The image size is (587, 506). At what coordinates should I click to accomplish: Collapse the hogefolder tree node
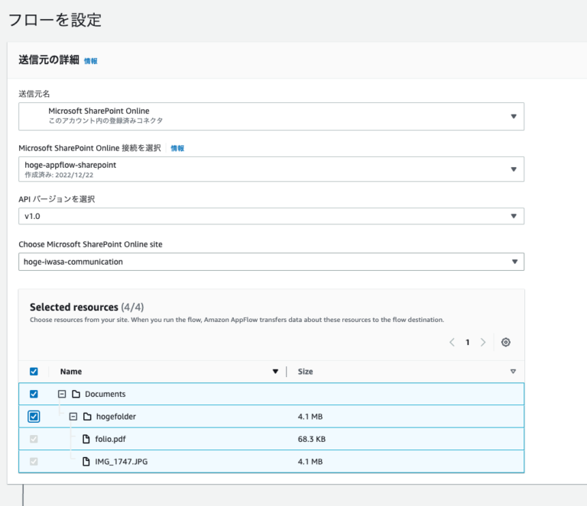coord(73,416)
